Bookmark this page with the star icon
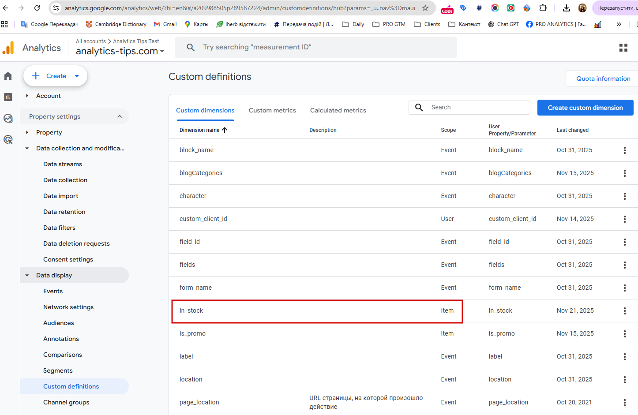Viewport: 638px width, 415px height. click(x=425, y=8)
